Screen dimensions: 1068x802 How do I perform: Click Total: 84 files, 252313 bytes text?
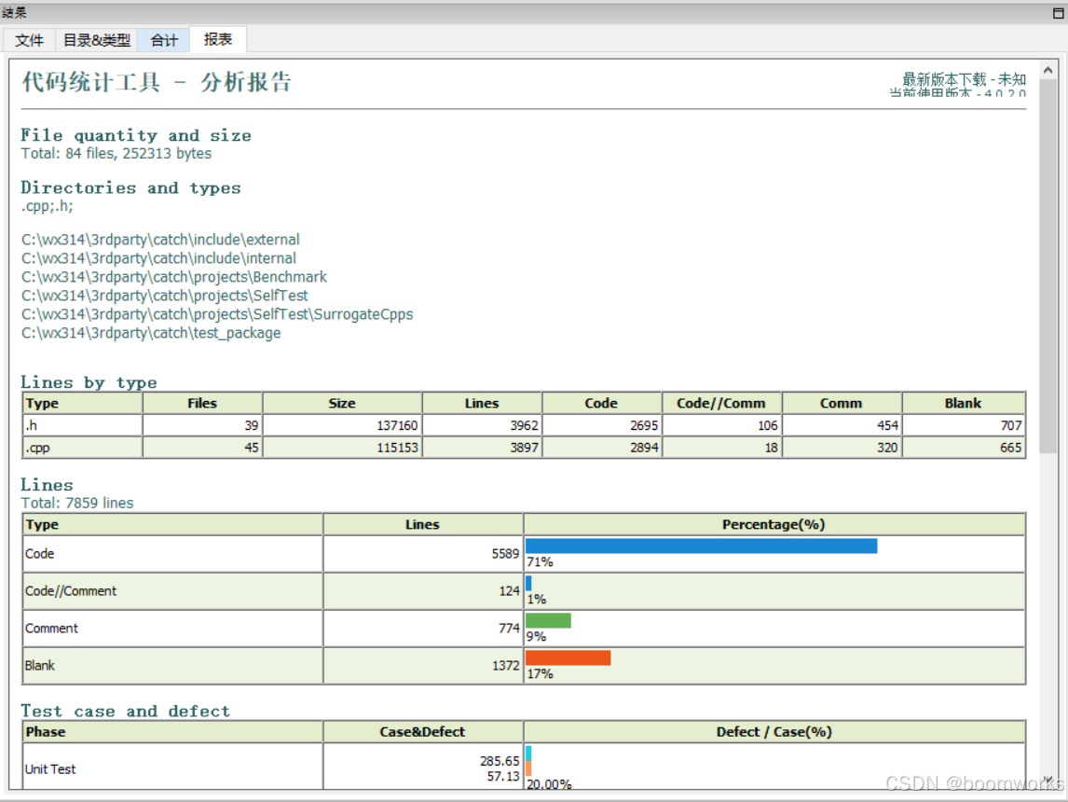click(x=116, y=153)
